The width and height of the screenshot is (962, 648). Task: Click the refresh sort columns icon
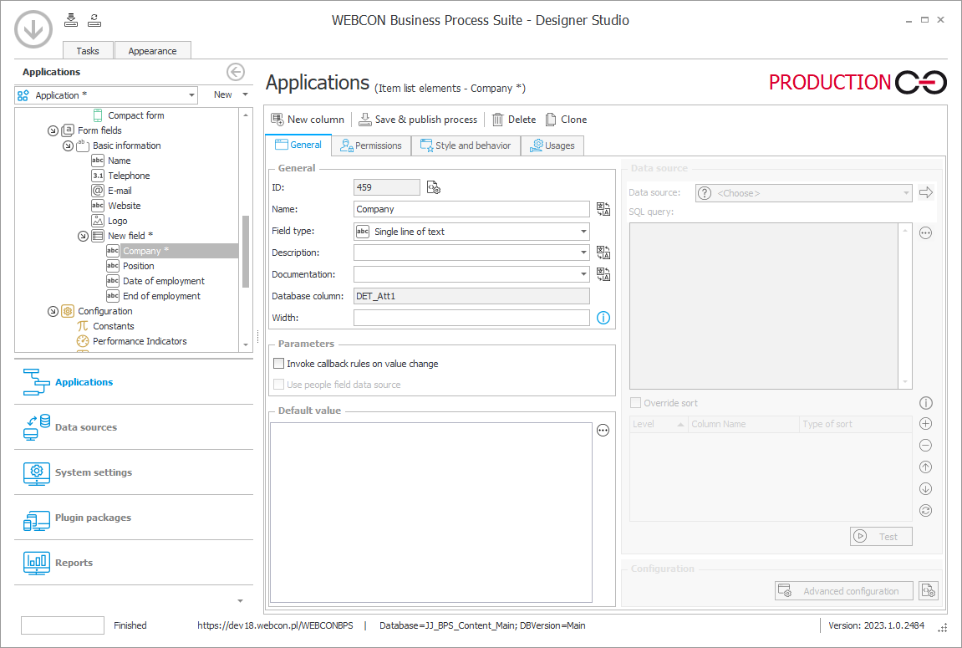(x=926, y=511)
